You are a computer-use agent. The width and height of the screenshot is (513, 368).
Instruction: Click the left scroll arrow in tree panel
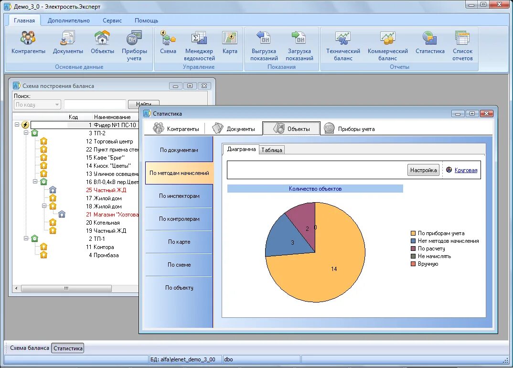pyautogui.click(x=16, y=288)
